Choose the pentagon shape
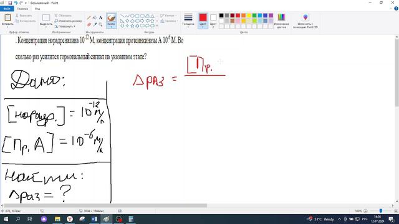This screenshot has height=224, width=399. click(x=132, y=21)
